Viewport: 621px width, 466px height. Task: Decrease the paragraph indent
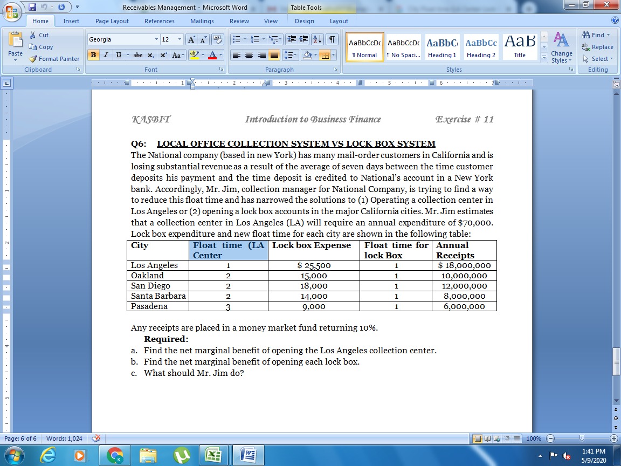click(x=292, y=39)
